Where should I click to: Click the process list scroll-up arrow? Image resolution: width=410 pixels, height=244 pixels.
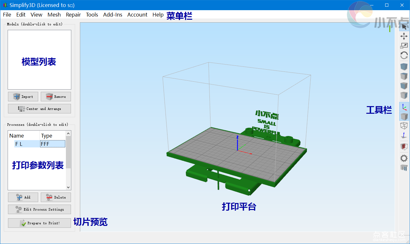68,133
